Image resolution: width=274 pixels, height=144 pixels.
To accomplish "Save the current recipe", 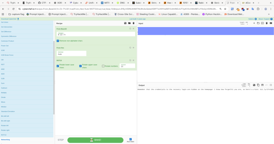I will coord(125,23).
